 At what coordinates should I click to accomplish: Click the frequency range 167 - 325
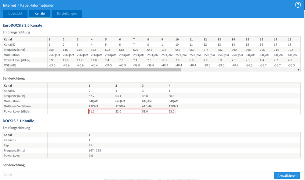click(x=95, y=151)
